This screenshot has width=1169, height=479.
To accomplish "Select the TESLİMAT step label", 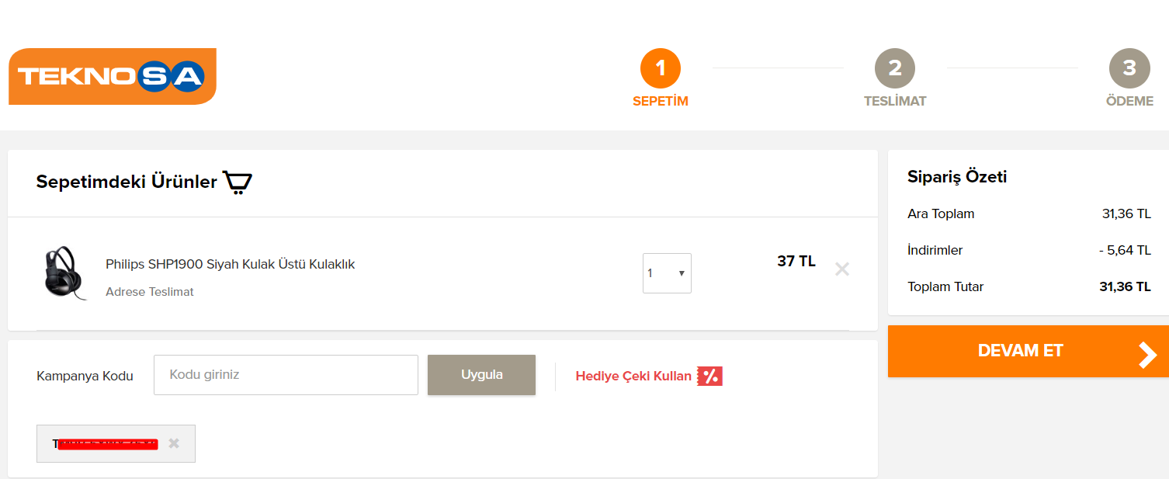I will coord(895,101).
